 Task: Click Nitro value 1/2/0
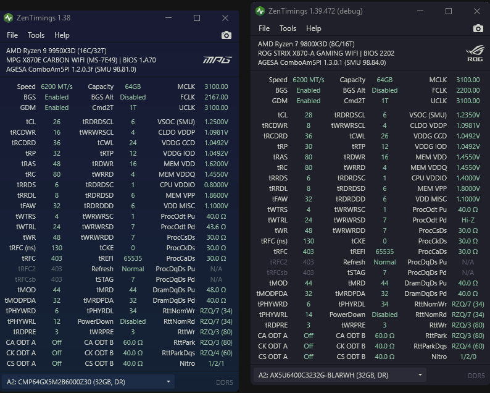(x=468, y=357)
